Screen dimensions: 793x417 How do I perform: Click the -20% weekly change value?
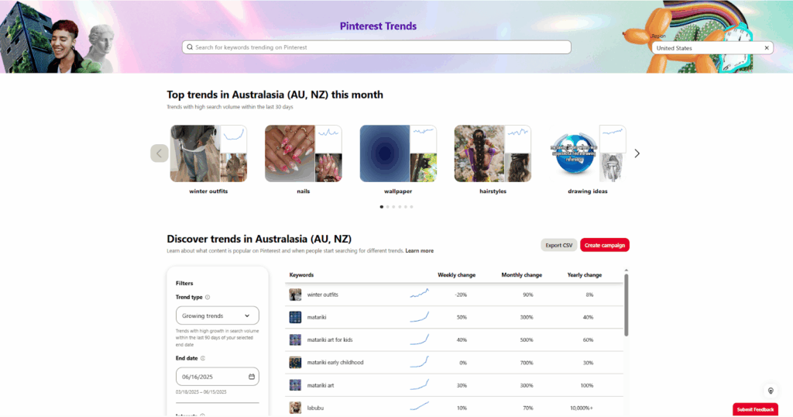pyautogui.click(x=461, y=295)
